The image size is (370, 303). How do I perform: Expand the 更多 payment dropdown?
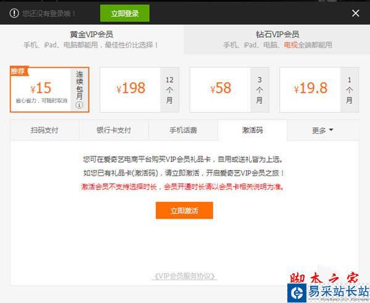pyautogui.click(x=323, y=130)
